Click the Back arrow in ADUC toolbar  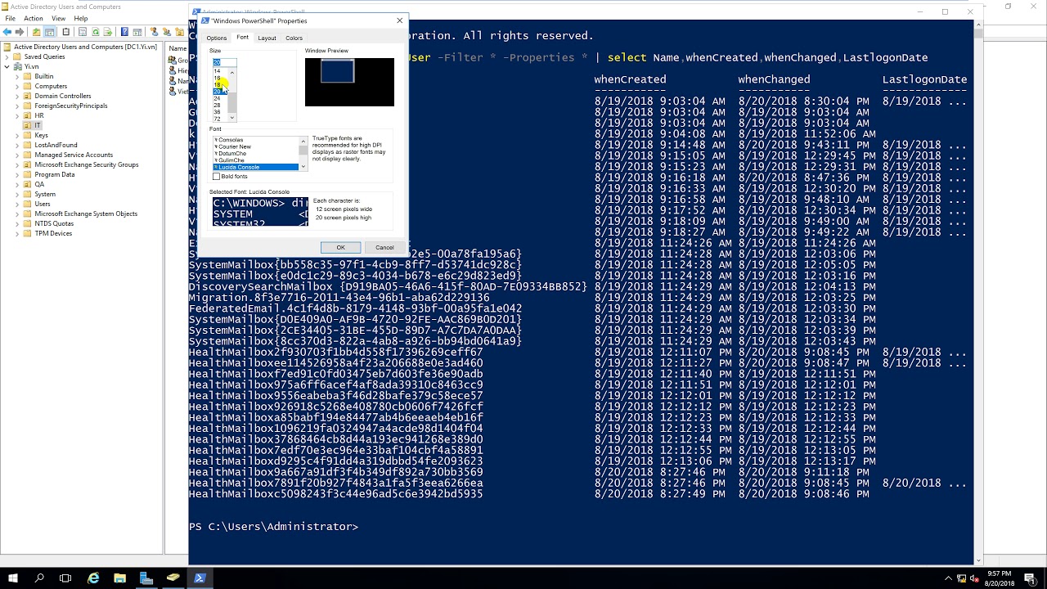pos(7,32)
